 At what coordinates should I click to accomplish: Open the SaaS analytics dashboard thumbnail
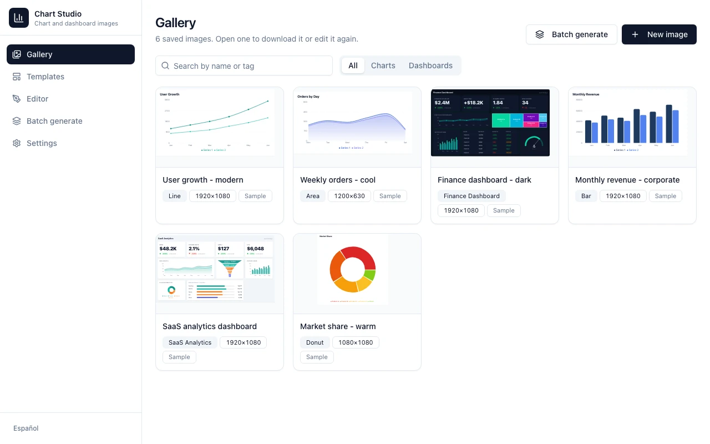tap(220, 274)
